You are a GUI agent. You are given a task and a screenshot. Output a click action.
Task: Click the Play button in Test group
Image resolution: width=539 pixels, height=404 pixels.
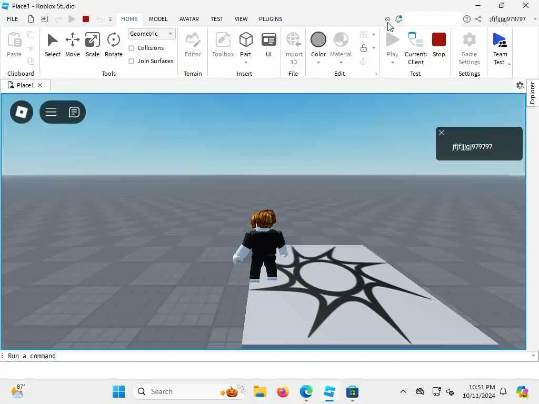point(393,44)
